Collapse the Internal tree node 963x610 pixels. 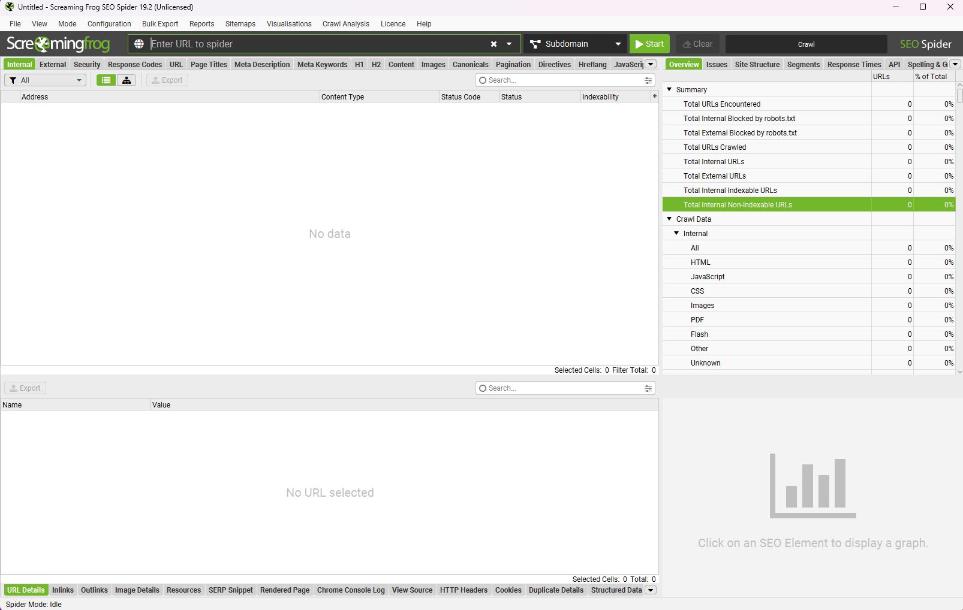pos(677,233)
